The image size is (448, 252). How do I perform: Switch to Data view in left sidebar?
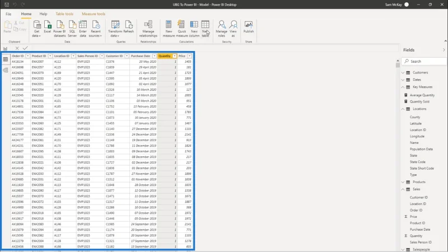pyautogui.click(x=6, y=59)
